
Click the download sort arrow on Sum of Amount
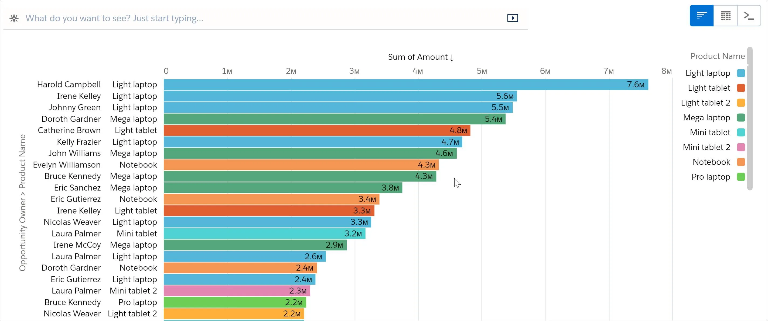[451, 57]
